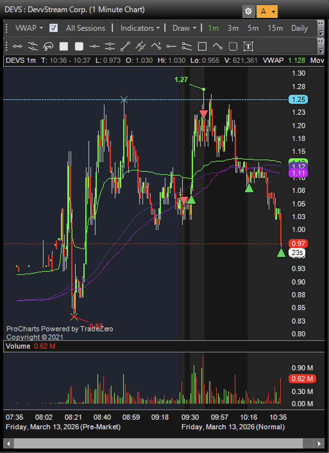Select the parallel lines with nodes tool
This screenshot has width=329, height=453.
tap(33, 46)
